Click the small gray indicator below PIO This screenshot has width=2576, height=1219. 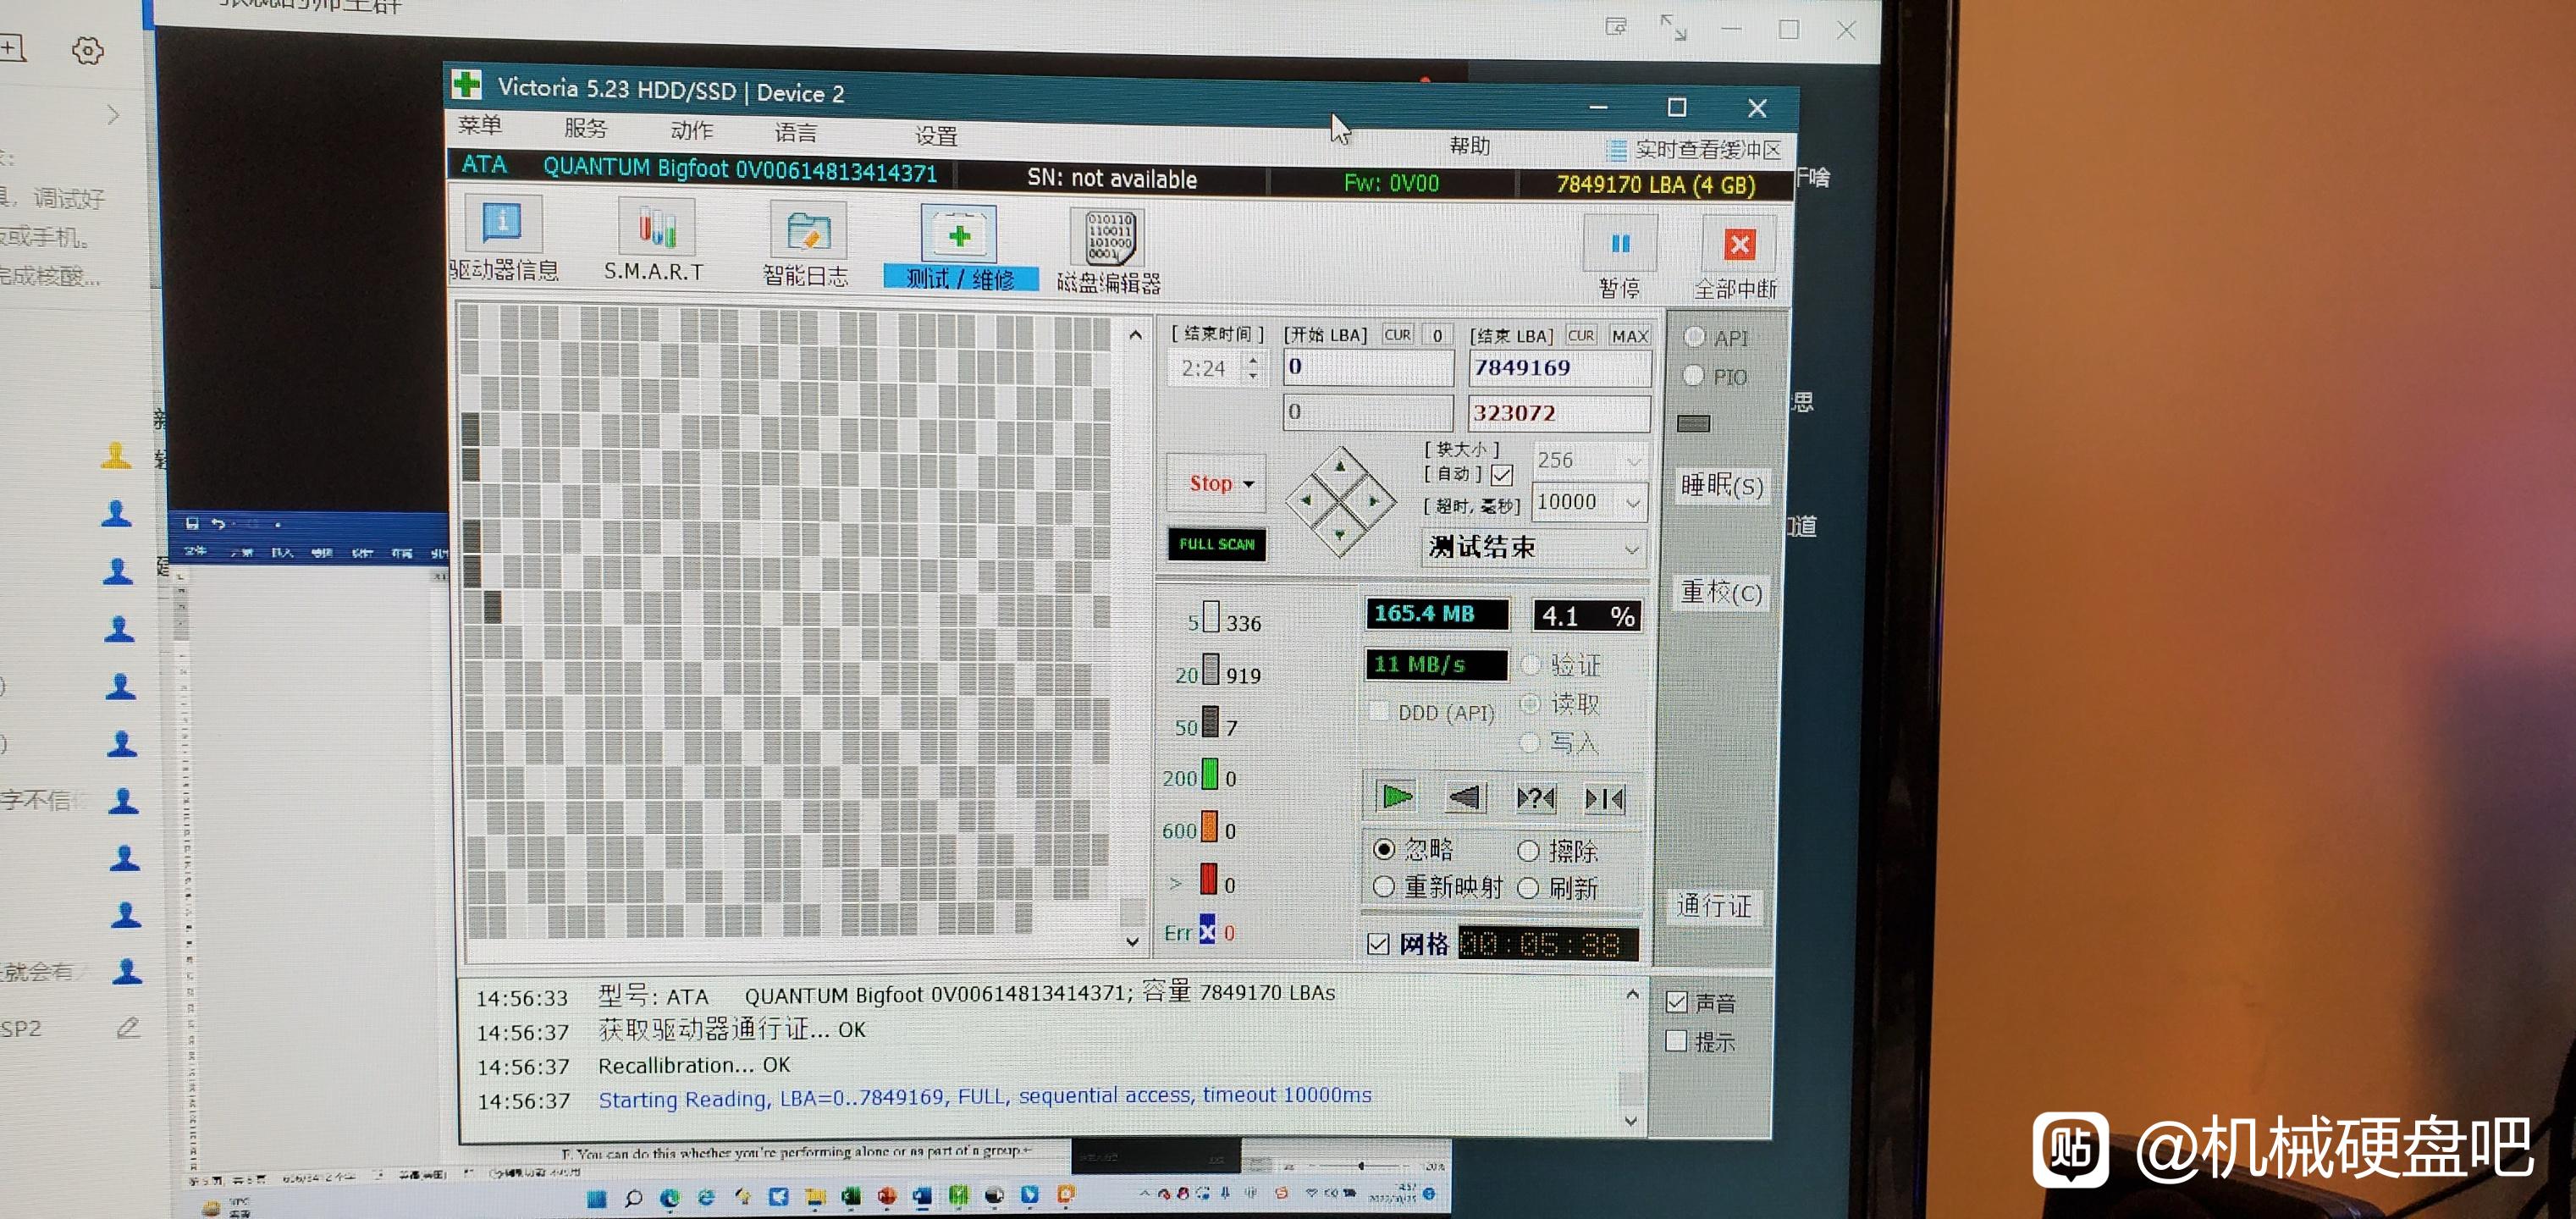pos(1693,423)
